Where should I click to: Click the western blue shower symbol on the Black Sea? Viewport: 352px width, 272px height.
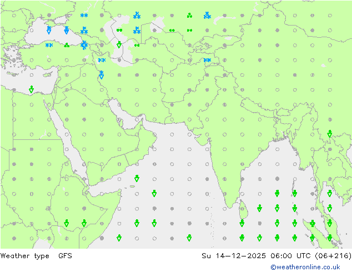tap(49, 30)
